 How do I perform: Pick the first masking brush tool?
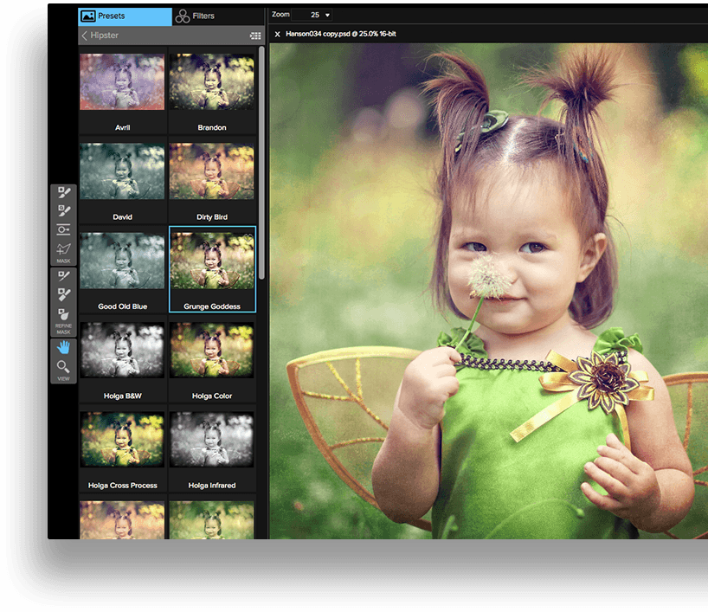(x=63, y=192)
